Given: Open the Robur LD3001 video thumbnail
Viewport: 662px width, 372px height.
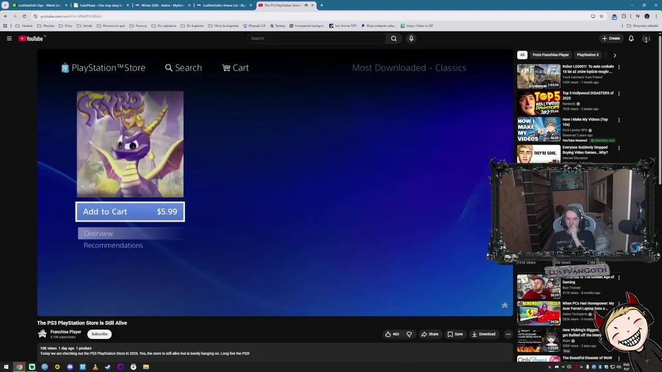Looking at the screenshot, I should tap(538, 76).
